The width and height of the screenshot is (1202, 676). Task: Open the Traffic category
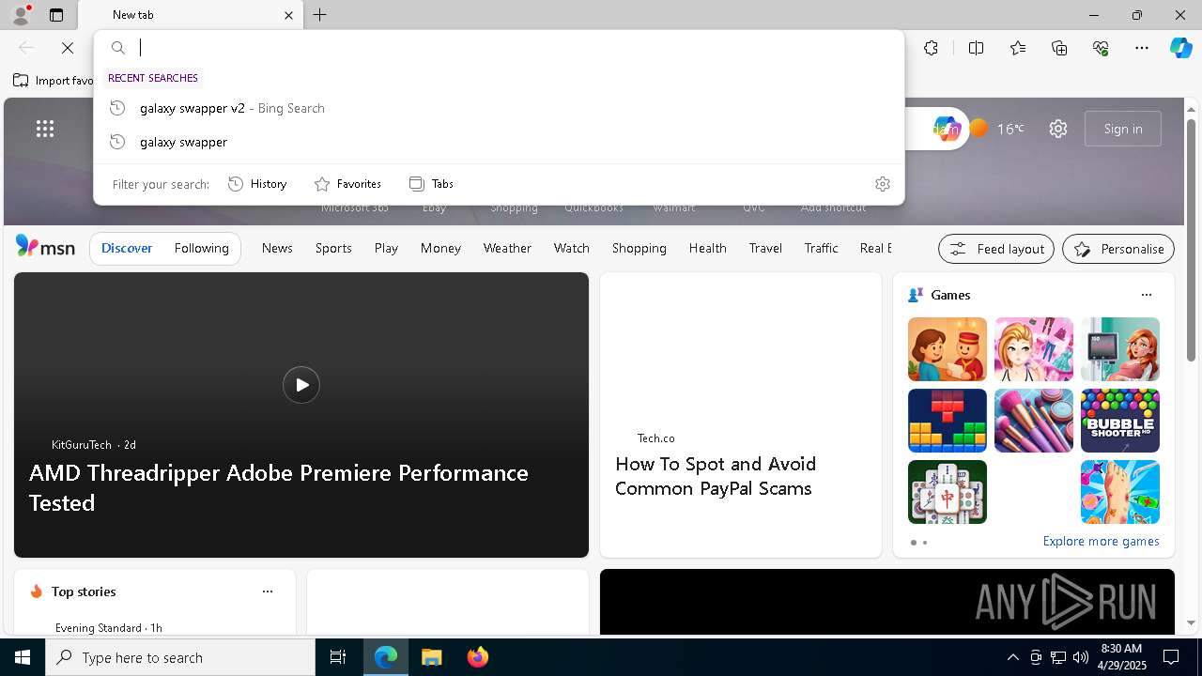coord(821,248)
